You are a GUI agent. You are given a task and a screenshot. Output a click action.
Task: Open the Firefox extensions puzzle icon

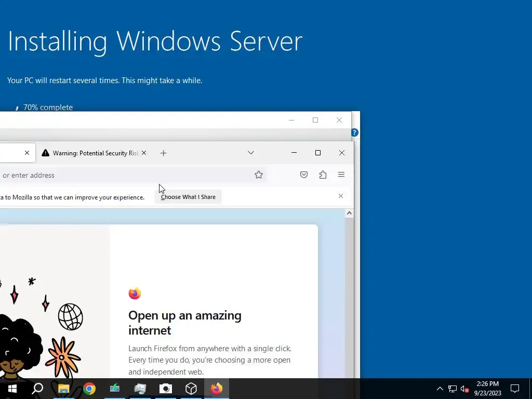[x=323, y=175]
